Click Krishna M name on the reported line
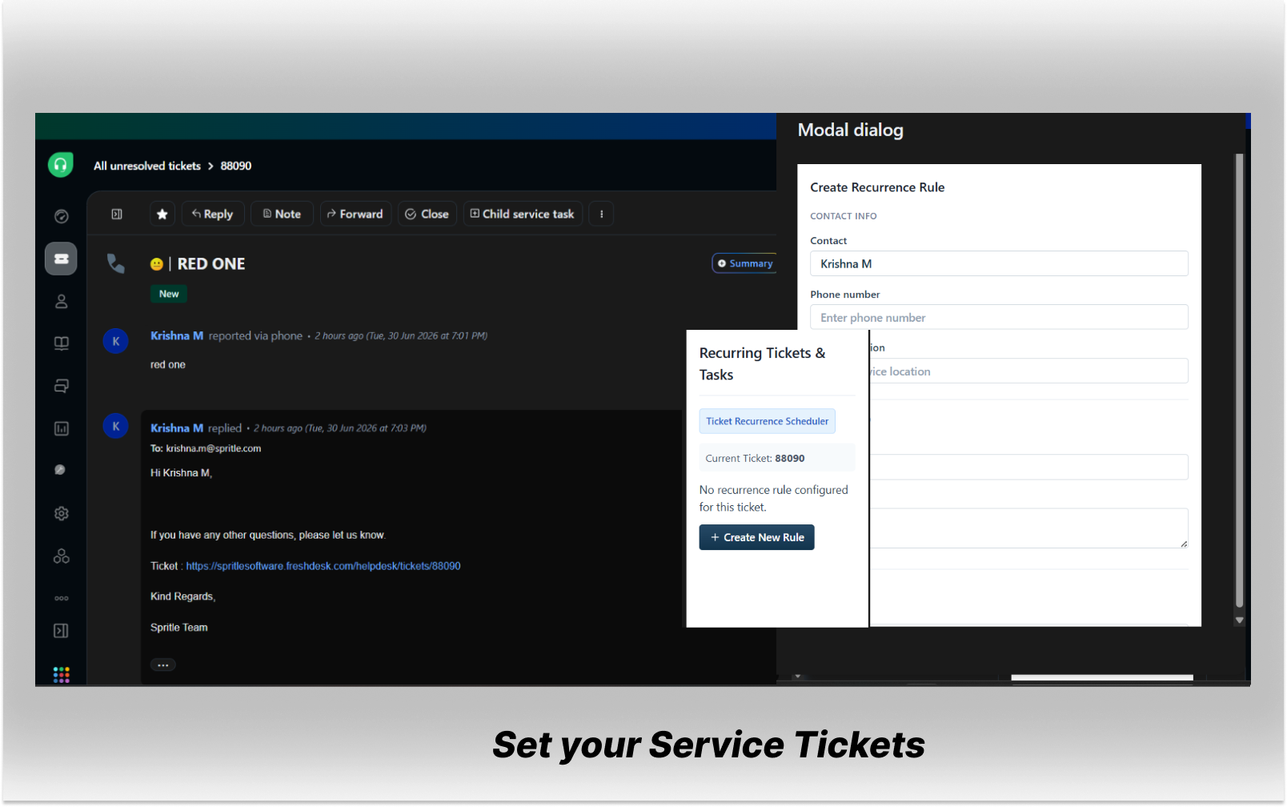The height and width of the screenshot is (807, 1287). [x=177, y=335]
